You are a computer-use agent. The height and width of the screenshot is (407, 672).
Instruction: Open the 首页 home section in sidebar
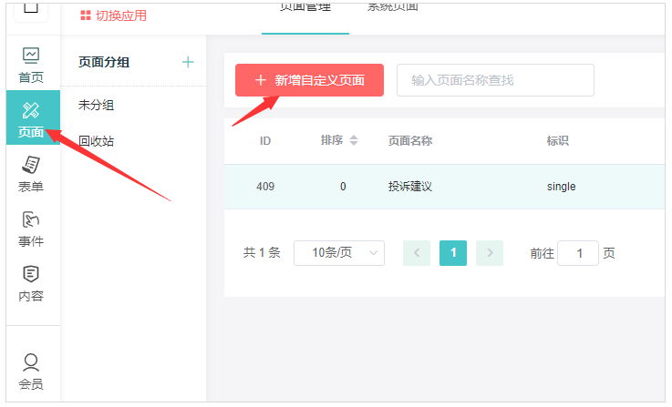[x=31, y=65]
